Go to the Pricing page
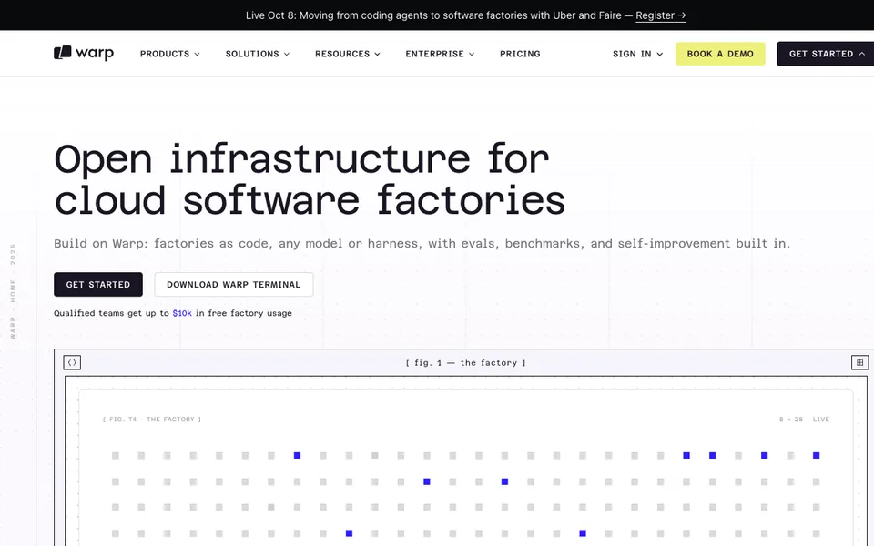 [520, 54]
